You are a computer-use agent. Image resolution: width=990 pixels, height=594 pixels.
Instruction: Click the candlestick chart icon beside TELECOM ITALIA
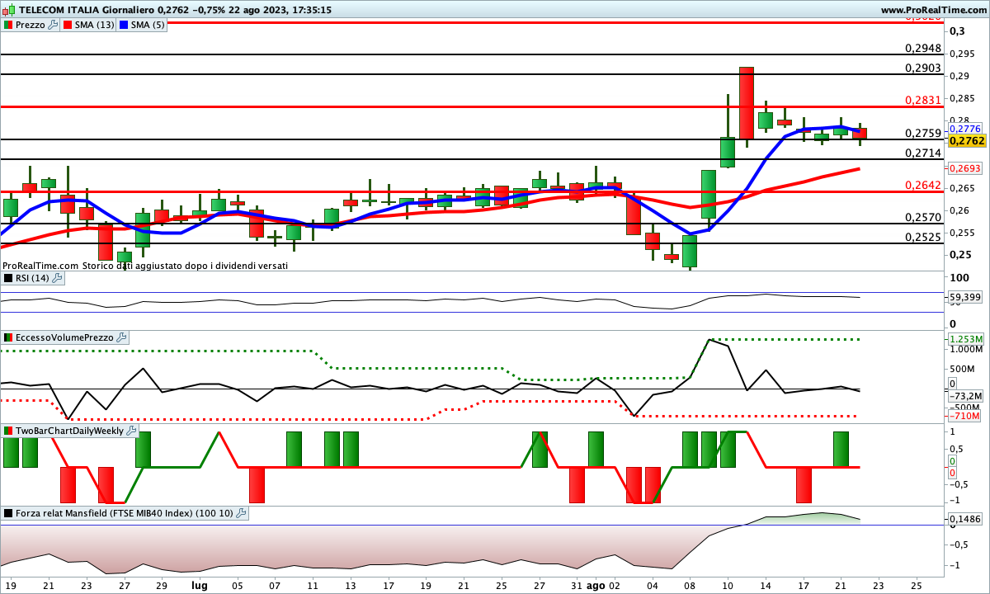(8, 10)
